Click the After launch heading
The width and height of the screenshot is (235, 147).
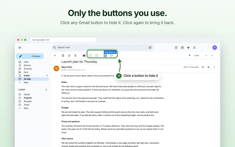click(x=67, y=138)
